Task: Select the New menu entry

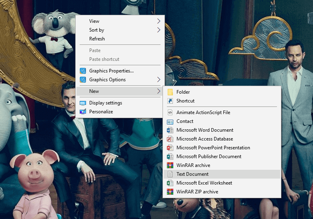Action: (120, 91)
